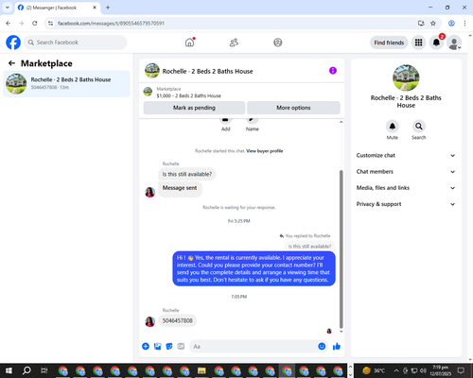View site information icon in address bar
This screenshot has width=473, height=378.
coord(51,24)
